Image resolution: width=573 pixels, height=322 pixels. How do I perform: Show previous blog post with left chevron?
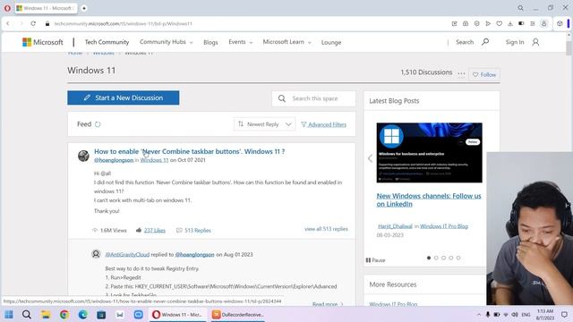[x=370, y=158]
